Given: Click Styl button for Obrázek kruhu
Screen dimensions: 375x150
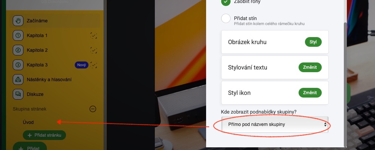Looking at the screenshot, I should pos(313,42).
